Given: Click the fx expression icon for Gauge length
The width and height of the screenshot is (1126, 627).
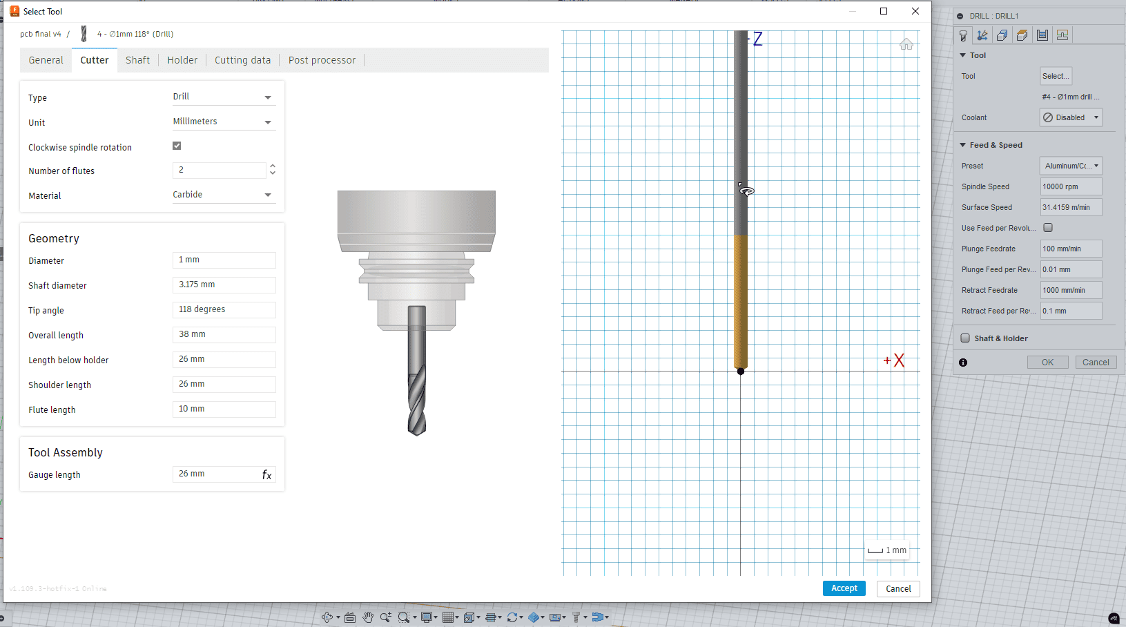Looking at the screenshot, I should click(x=266, y=474).
